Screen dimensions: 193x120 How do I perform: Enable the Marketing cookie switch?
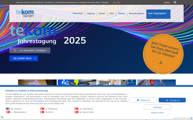[42, 109]
